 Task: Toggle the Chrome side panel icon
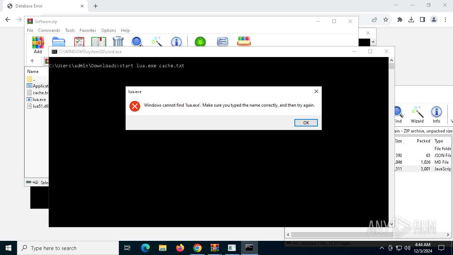coord(423,20)
